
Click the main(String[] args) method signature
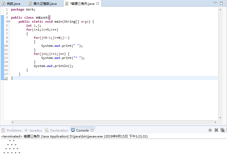click(x=72, y=22)
